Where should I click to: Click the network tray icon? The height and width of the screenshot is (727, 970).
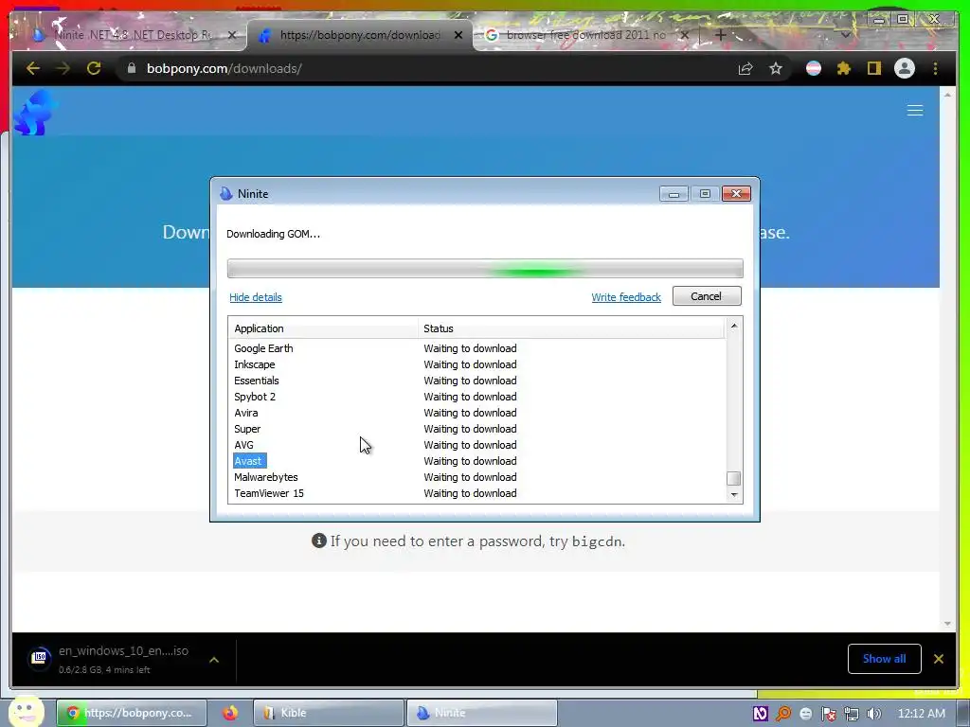852,714
